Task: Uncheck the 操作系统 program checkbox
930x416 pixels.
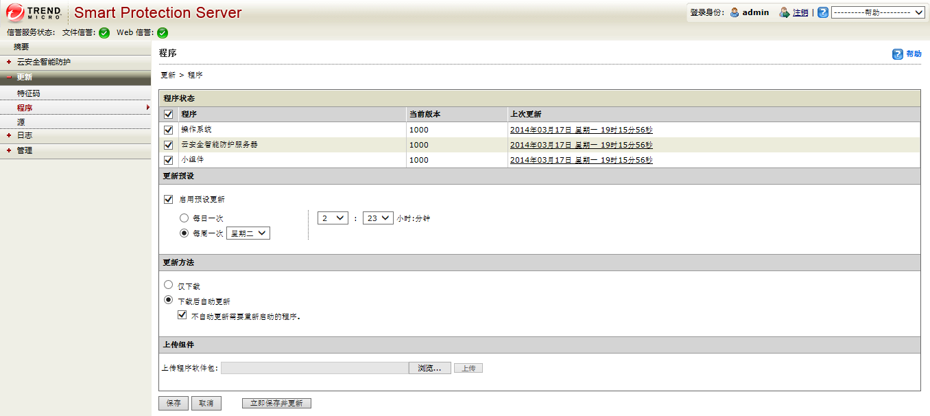Action: click(x=168, y=130)
